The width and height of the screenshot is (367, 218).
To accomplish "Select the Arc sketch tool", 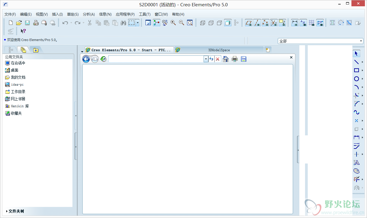I will 356,87.
